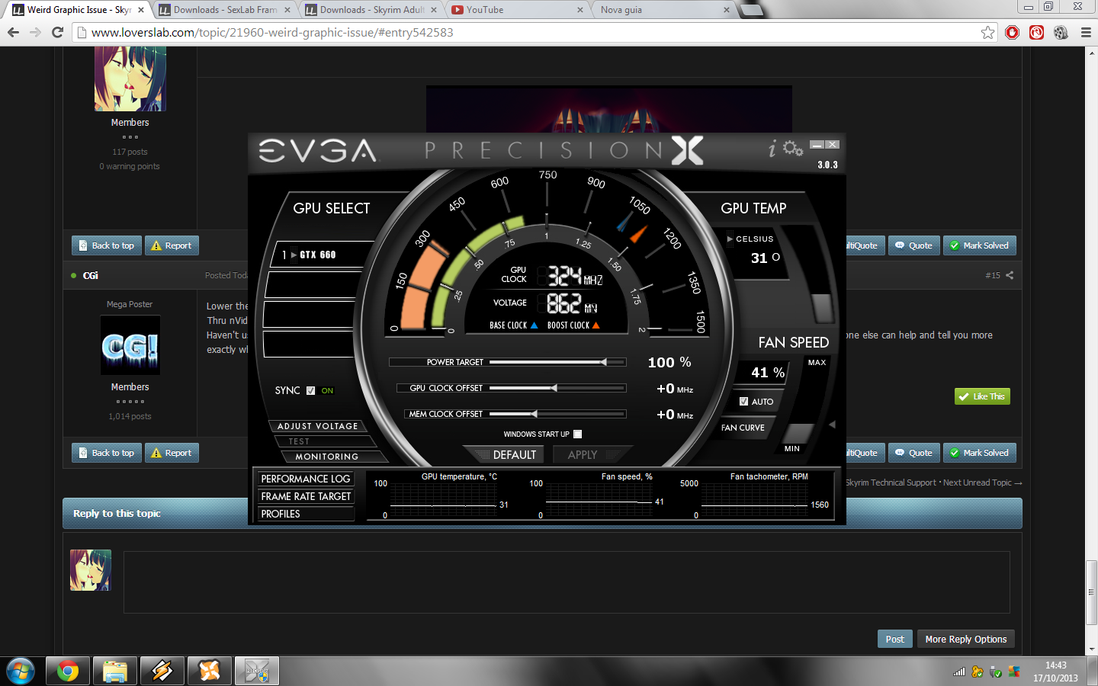1098x686 pixels.
Task: Open the FAN CURVE editor
Action: 743,428
